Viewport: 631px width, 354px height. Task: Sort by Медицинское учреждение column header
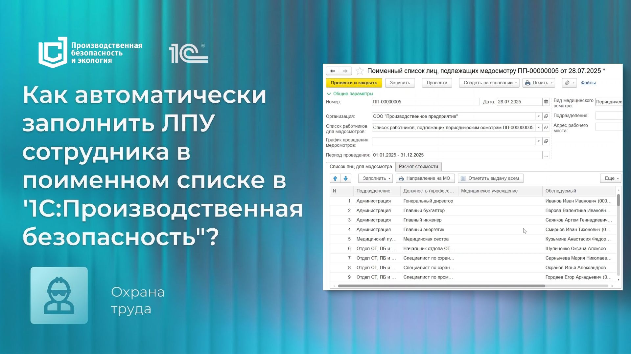click(501, 191)
